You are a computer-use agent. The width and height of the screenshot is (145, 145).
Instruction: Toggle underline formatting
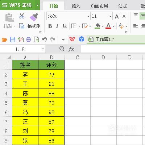[65, 26]
